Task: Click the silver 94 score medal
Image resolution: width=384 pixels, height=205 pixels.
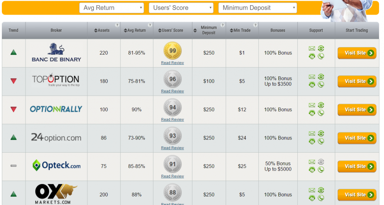Action: tap(172, 107)
